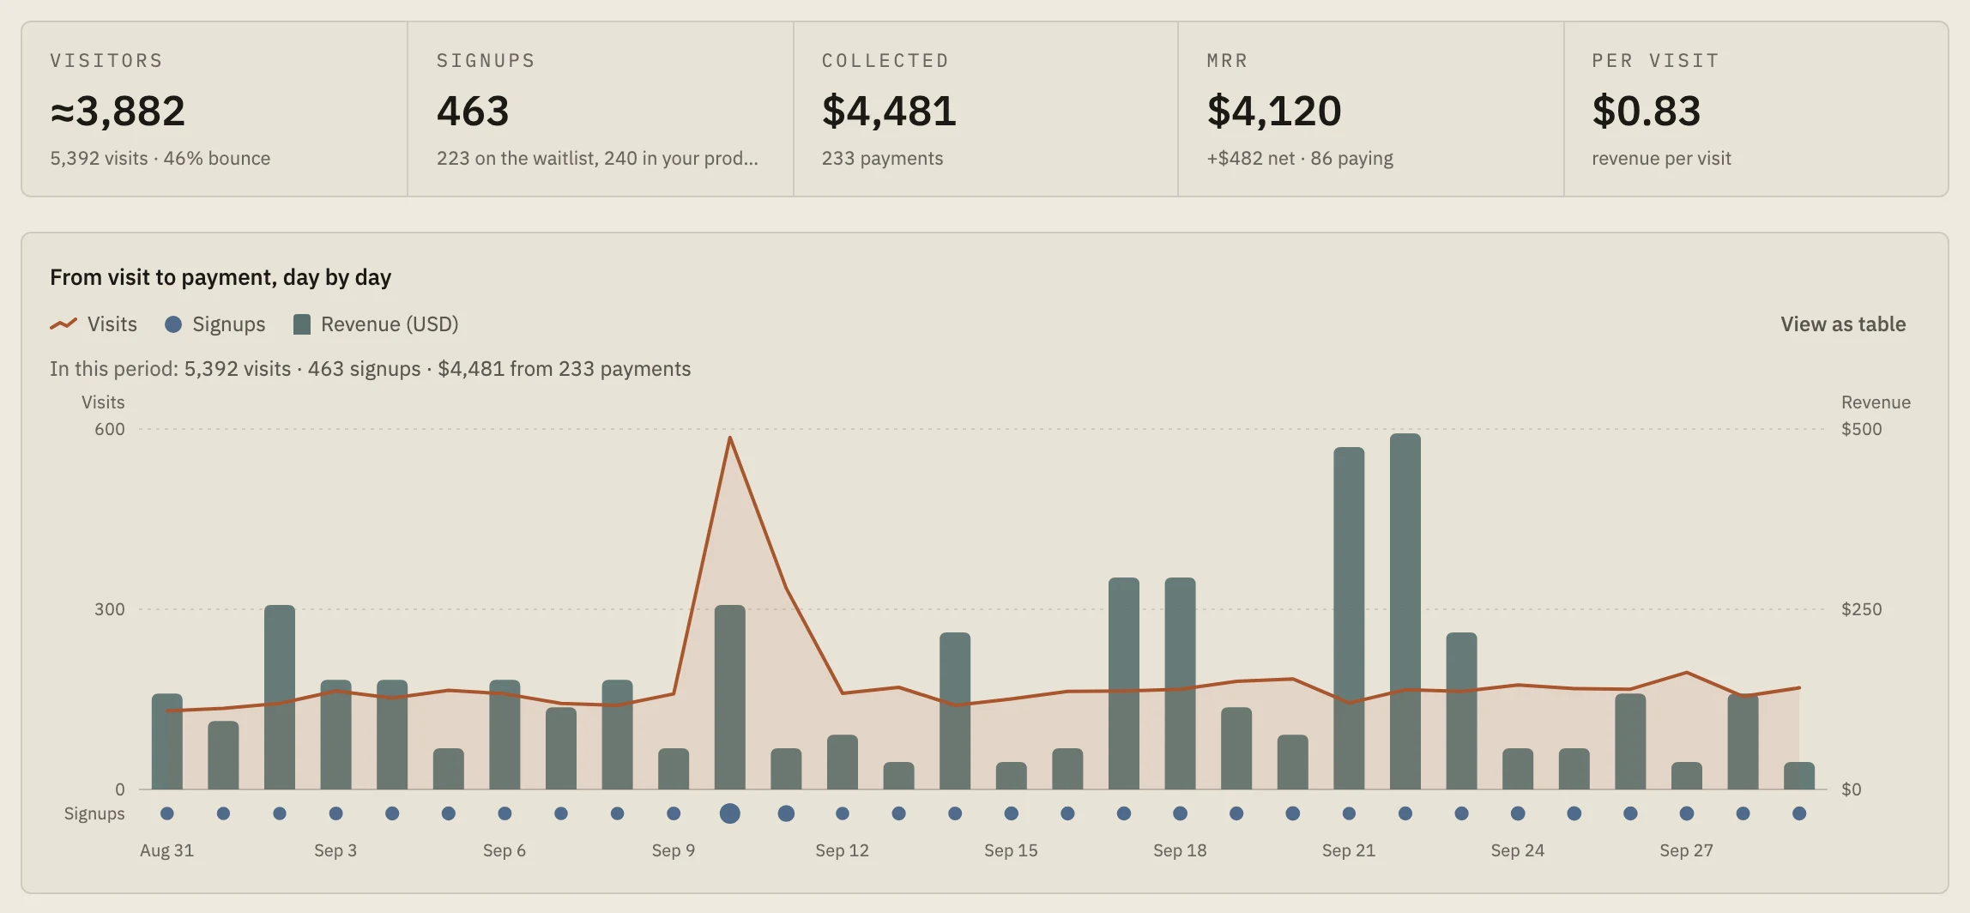Image resolution: width=1970 pixels, height=913 pixels.
Task: Select the Sep 11 signups dot
Action: [x=786, y=813]
